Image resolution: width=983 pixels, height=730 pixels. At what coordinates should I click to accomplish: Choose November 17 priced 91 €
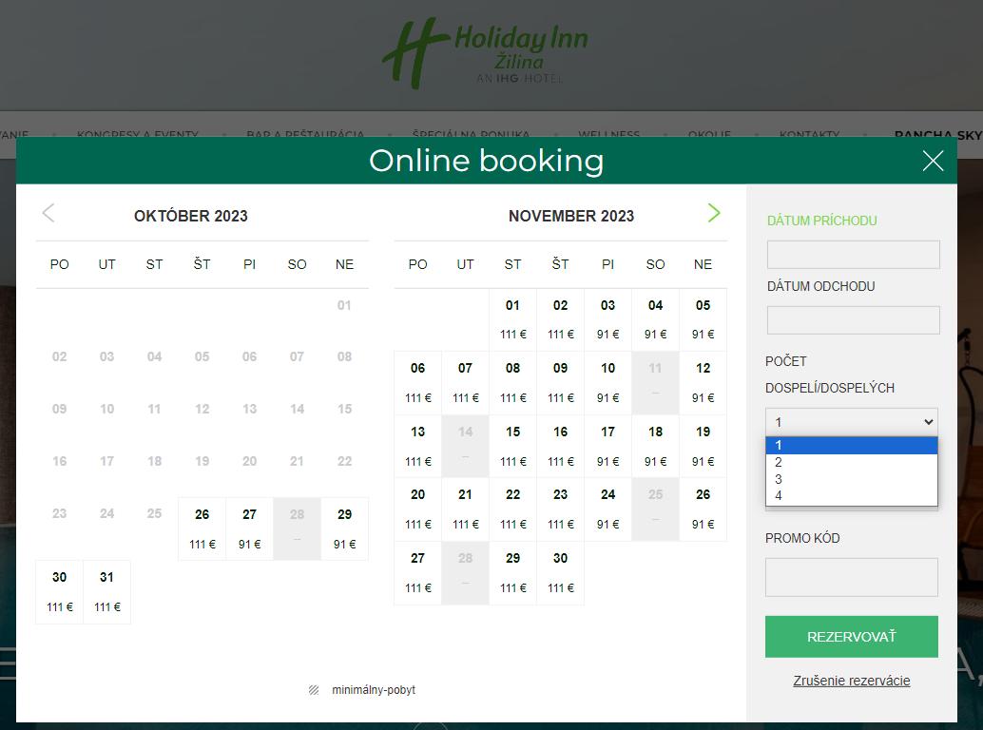coord(607,445)
